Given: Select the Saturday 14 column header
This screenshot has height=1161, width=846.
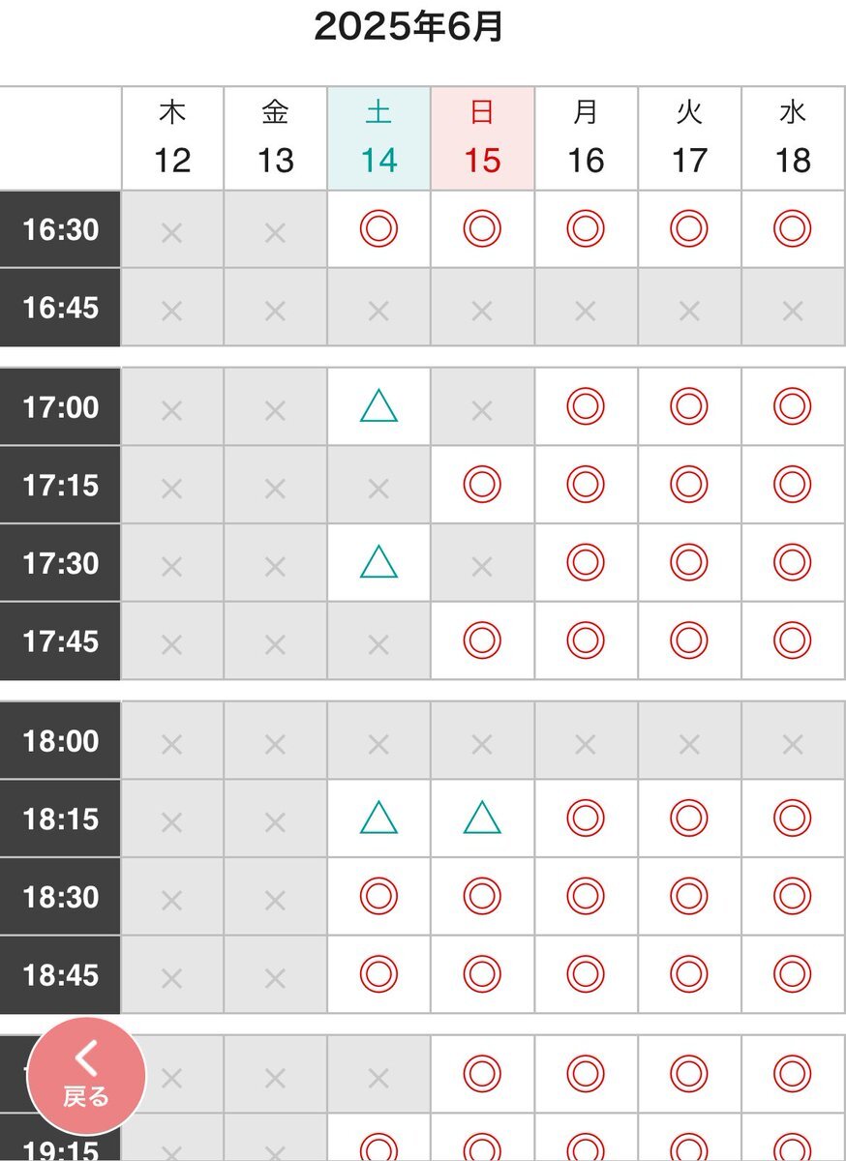Looking at the screenshot, I should (x=378, y=138).
